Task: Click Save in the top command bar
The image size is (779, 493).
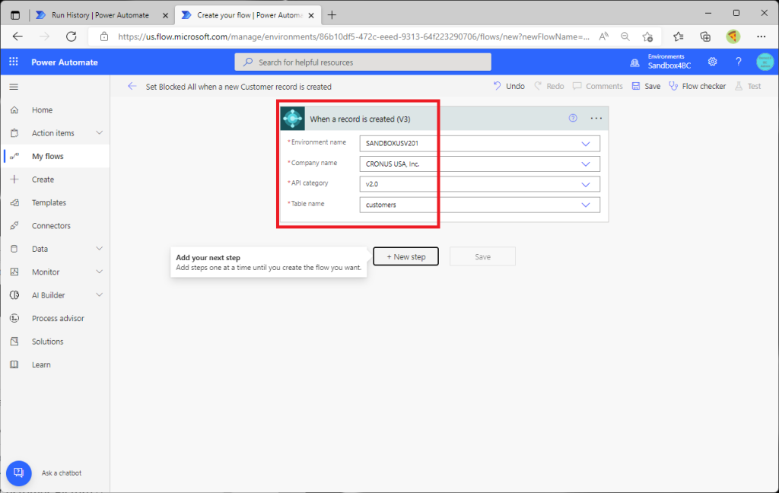Action: tap(646, 86)
